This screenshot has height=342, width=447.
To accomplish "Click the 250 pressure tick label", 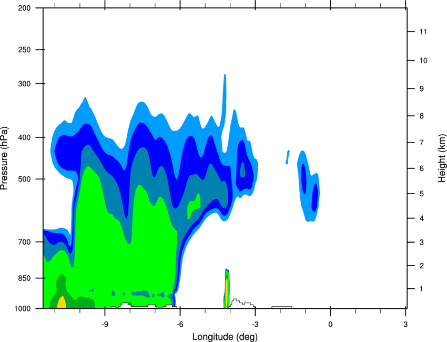I will click(24, 49).
